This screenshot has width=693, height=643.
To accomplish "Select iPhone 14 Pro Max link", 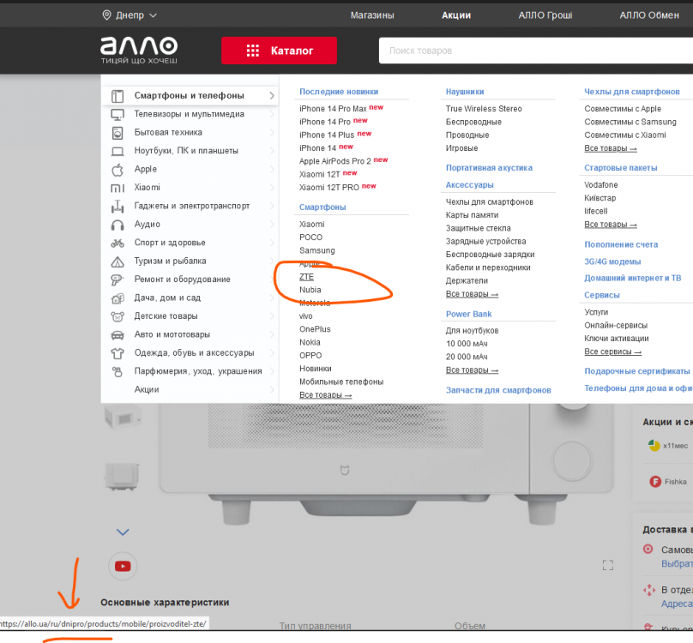I will (333, 109).
